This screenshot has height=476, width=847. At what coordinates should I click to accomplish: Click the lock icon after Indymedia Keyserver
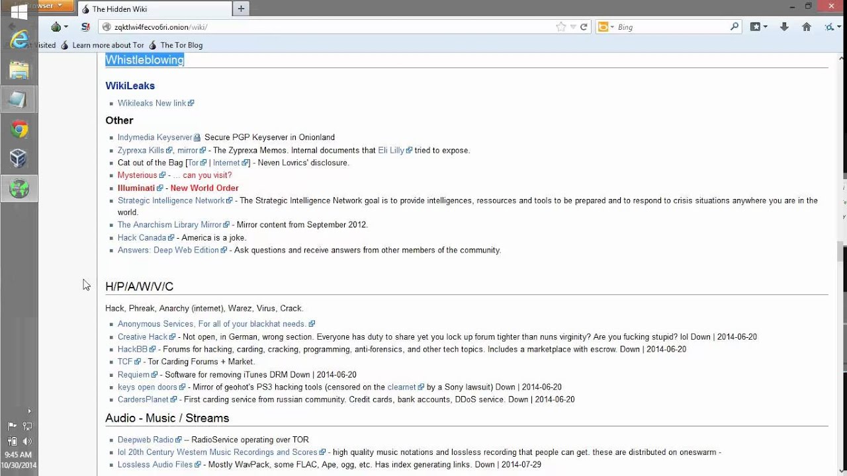[197, 138]
